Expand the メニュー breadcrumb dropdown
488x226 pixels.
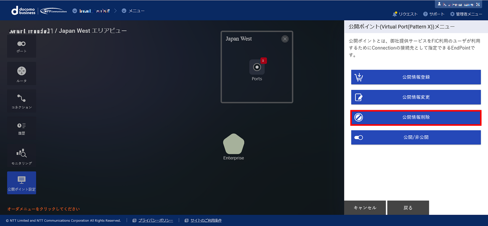[x=133, y=11]
